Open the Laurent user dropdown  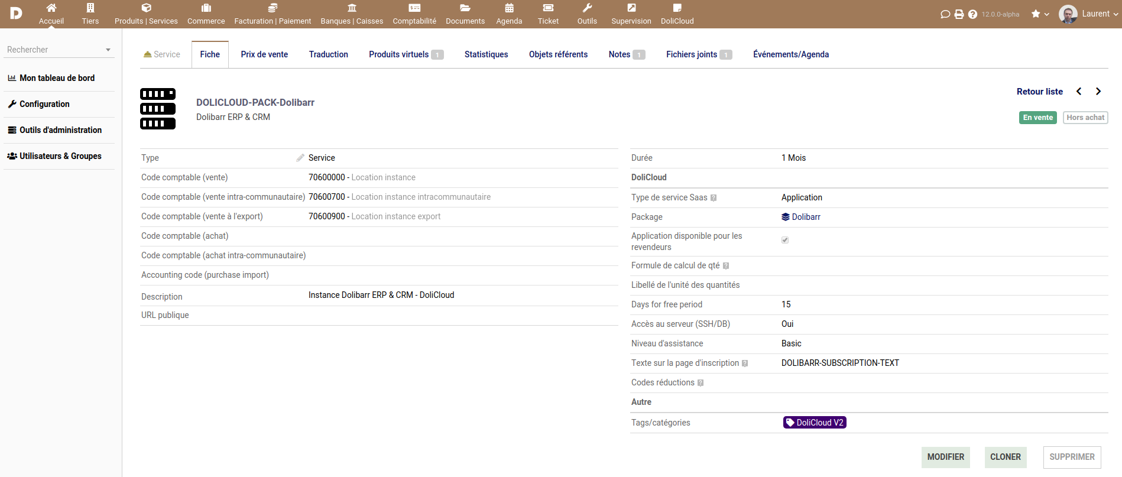coord(1100,14)
